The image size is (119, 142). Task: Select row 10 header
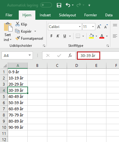(x=4, y=127)
